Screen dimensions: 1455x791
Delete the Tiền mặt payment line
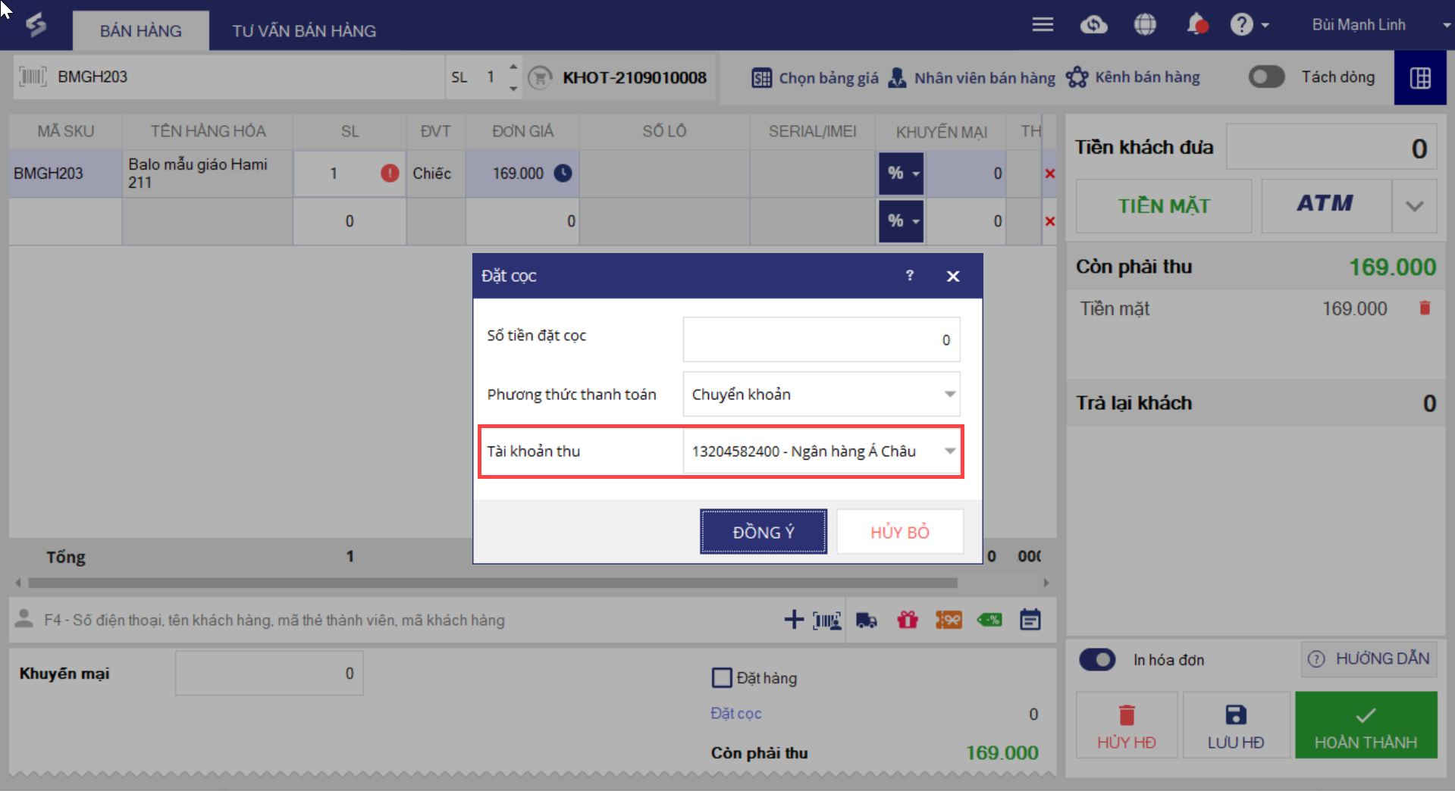(x=1425, y=308)
